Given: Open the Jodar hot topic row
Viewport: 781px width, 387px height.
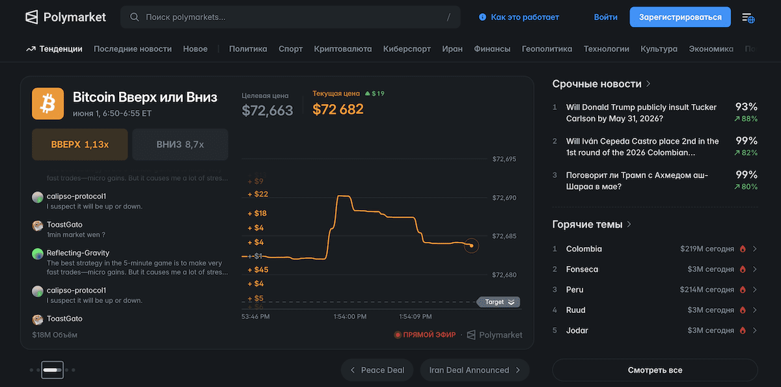Looking at the screenshot, I should (x=655, y=330).
